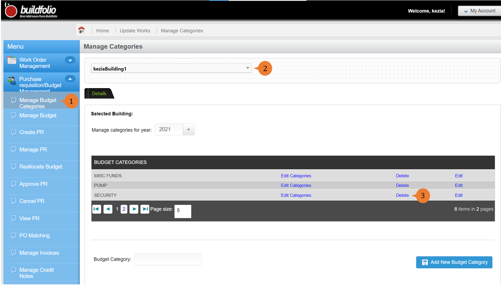The width and height of the screenshot is (501, 285).
Task: Open the keziaBuilding1 building dropdown
Action: click(x=171, y=68)
